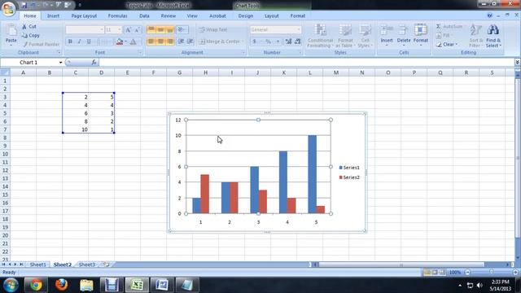
Task: Apply the Percent style
Action: tap(268, 42)
